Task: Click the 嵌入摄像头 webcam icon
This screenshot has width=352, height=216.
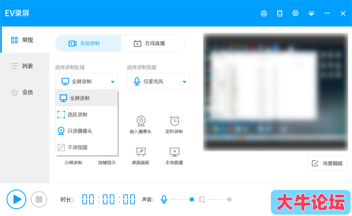Action: pos(141,121)
